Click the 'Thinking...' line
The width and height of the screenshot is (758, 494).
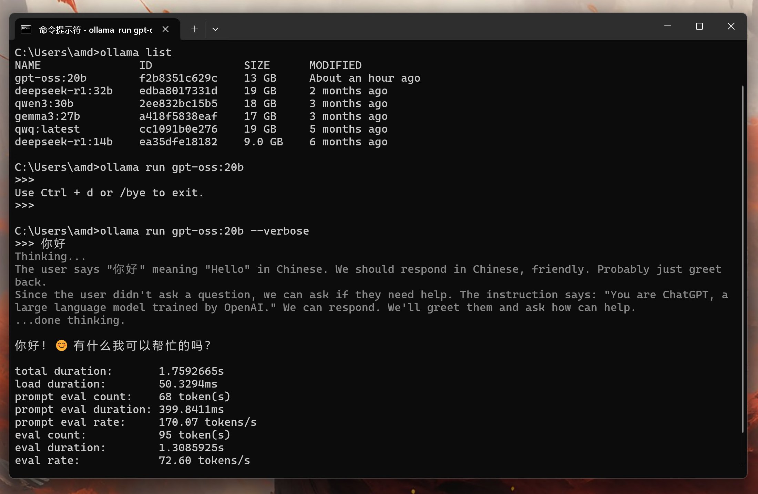[50, 257]
